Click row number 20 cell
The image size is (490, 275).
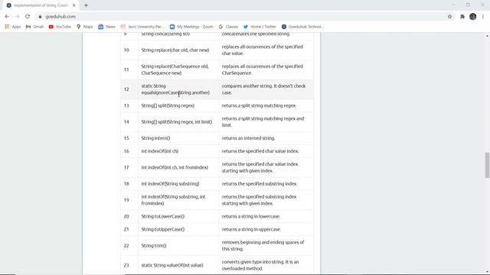pos(129,216)
